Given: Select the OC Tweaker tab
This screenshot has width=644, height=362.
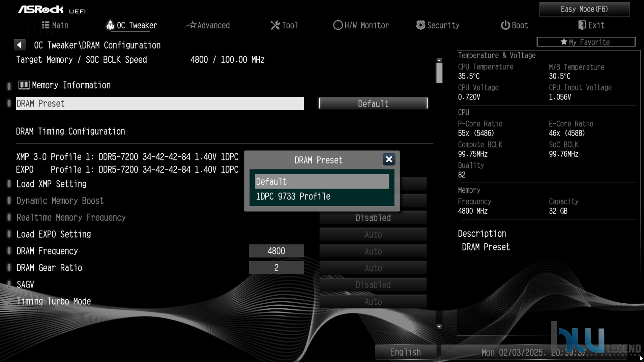Looking at the screenshot, I should 132,25.
